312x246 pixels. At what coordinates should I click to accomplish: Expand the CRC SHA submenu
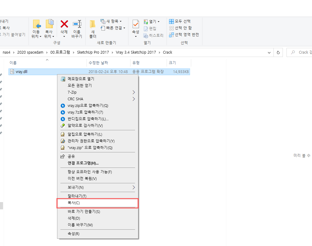[98, 99]
